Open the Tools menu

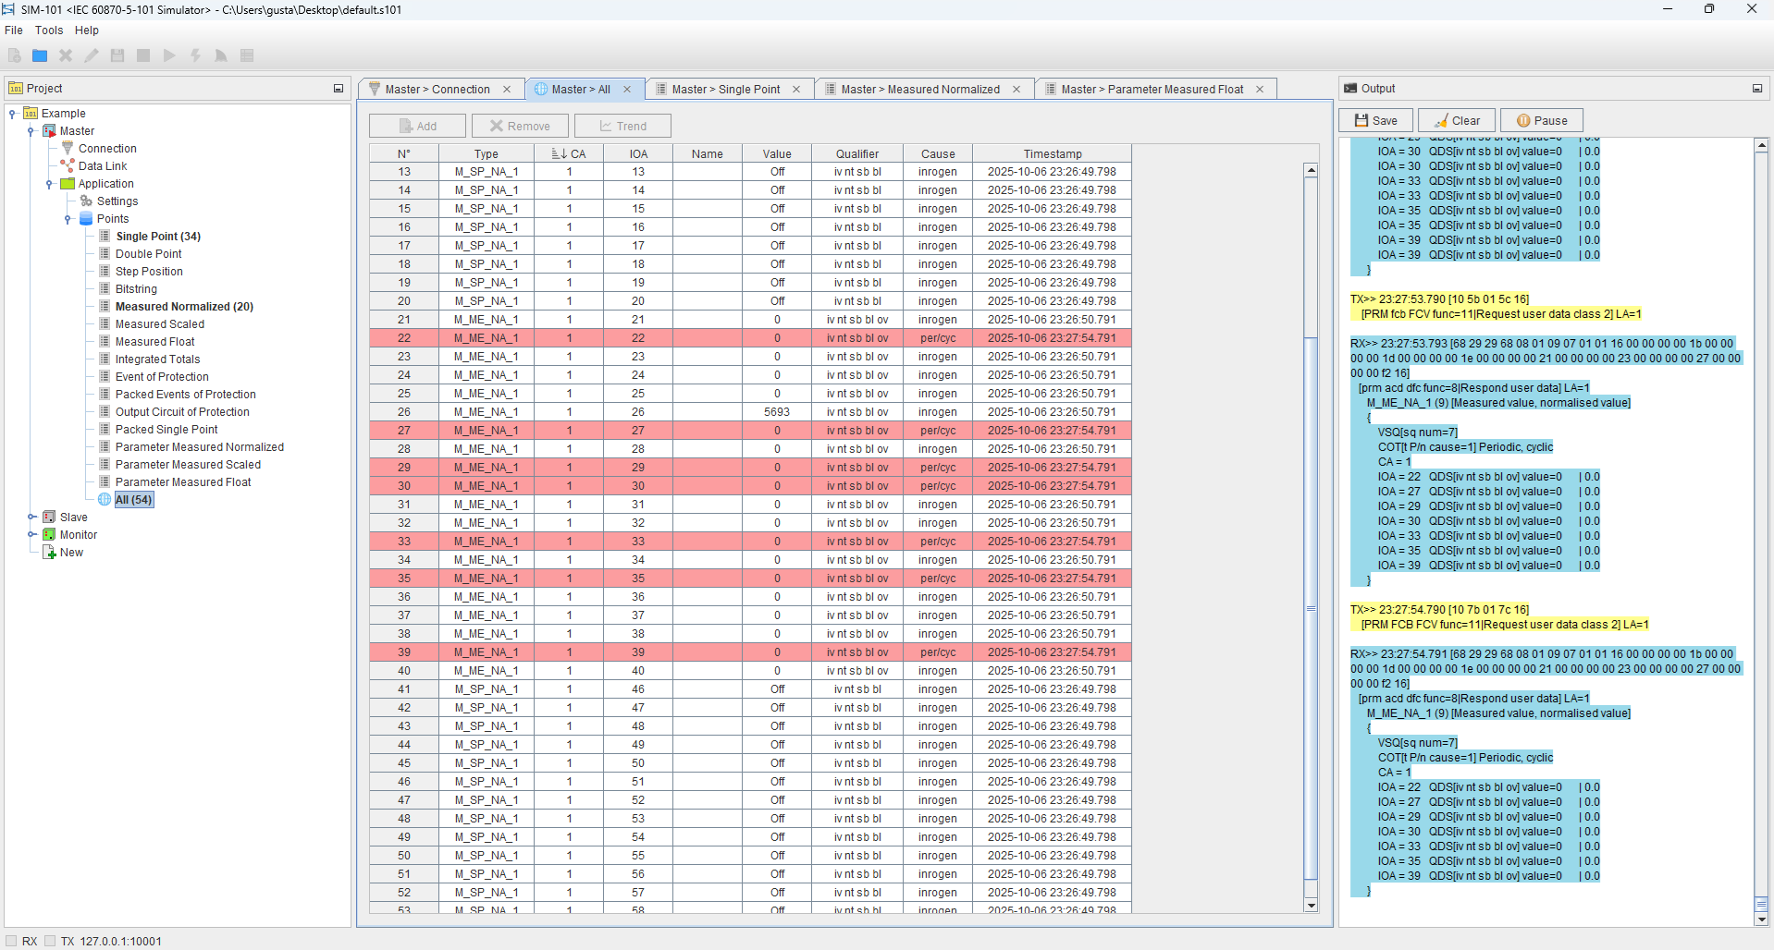[49, 30]
